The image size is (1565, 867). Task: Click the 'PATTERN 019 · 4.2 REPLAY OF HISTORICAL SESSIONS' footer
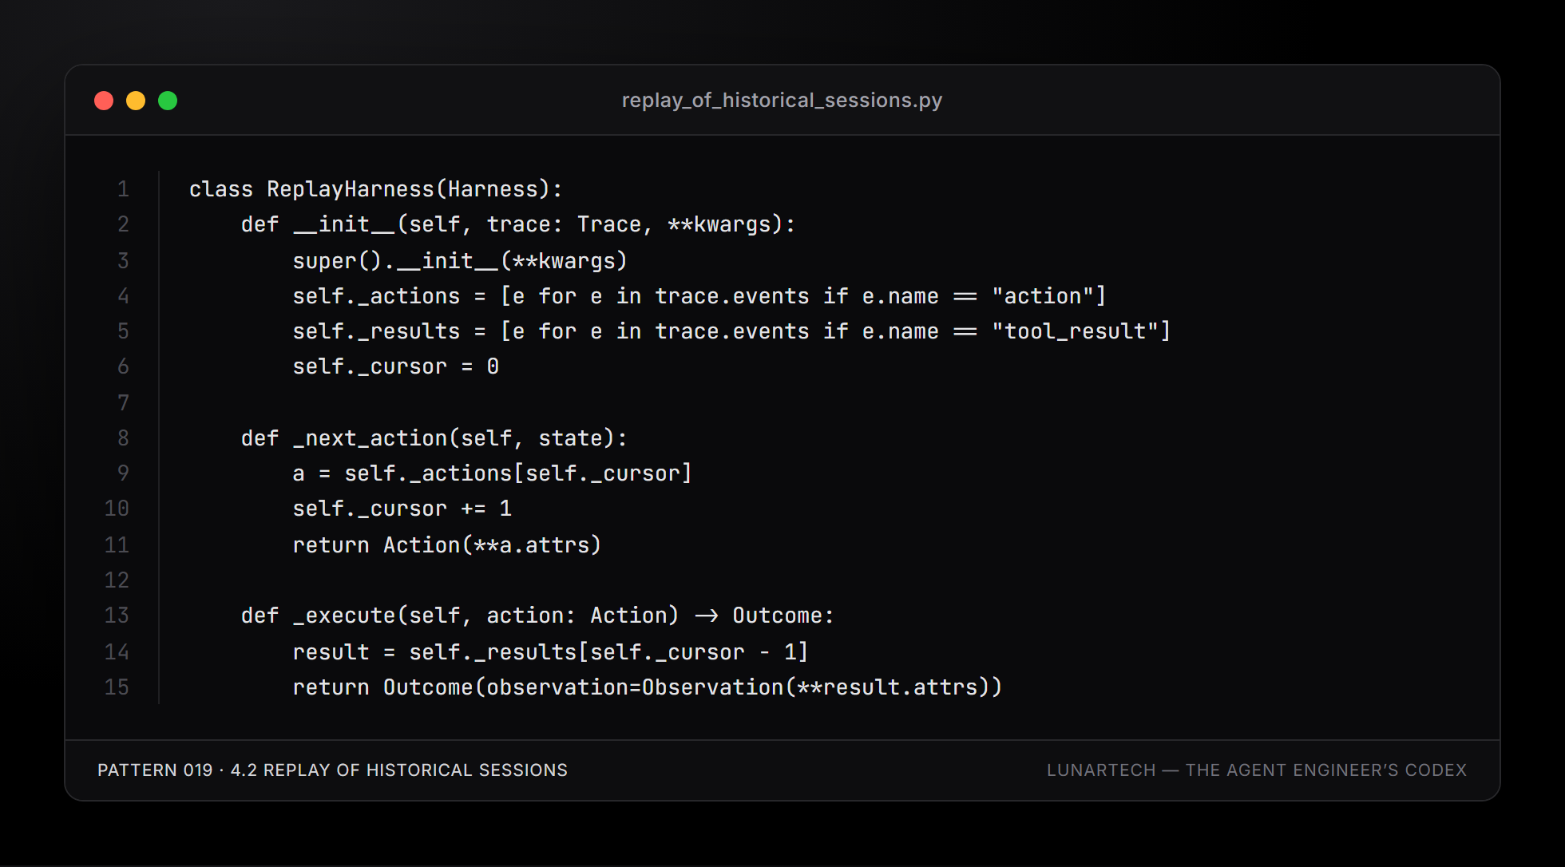332,770
